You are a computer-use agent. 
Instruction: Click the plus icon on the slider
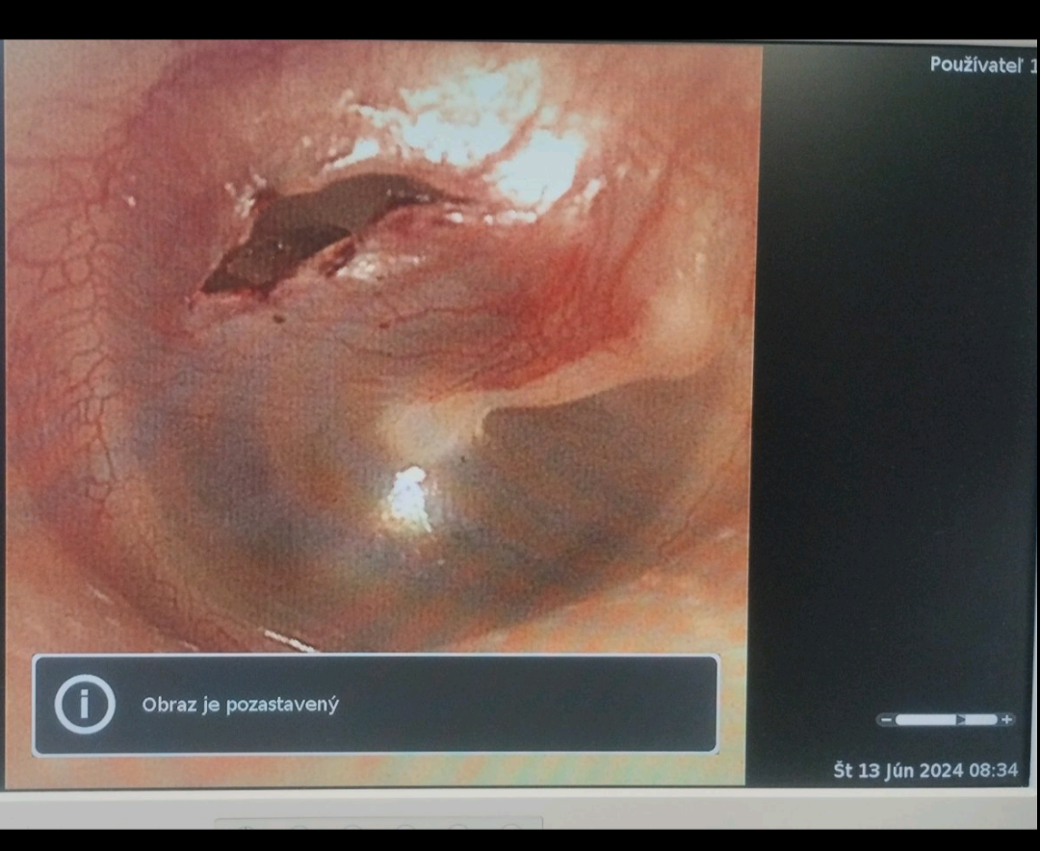pyautogui.click(x=1006, y=720)
